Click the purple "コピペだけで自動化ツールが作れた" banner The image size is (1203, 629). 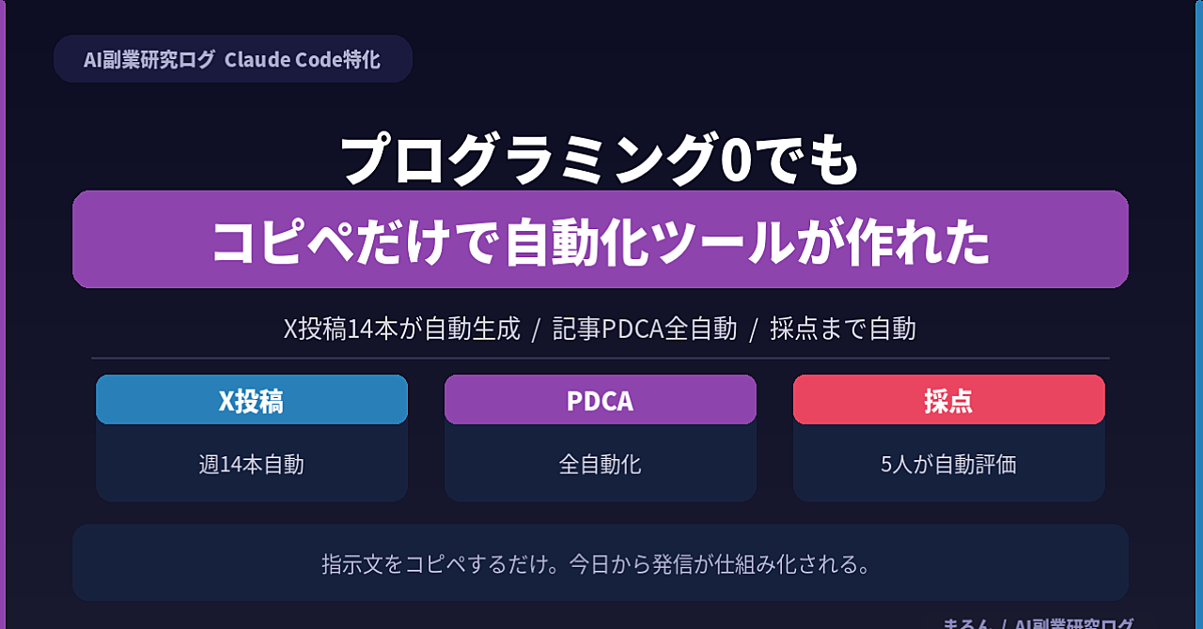coord(600,240)
